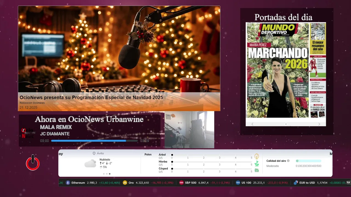
Task: Click the Ahora en OcioNews Urbanwine heading
Action: [x=89, y=119]
